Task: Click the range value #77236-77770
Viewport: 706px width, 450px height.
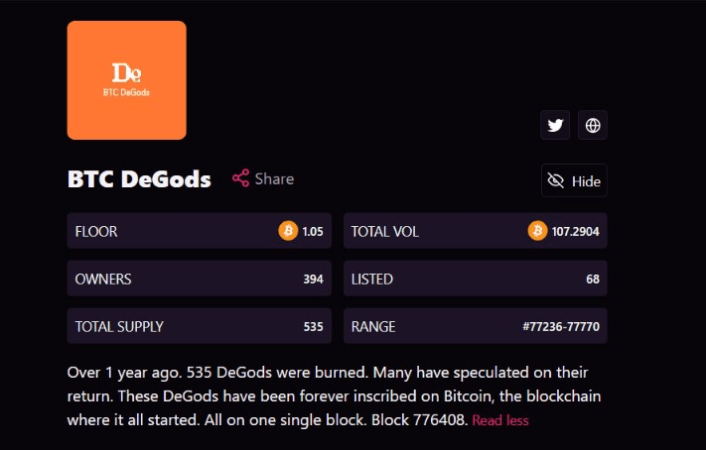Action: point(561,326)
